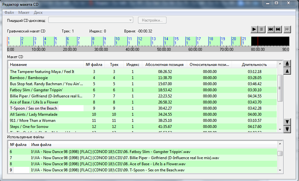This screenshot has height=181, width=299.
Task: Click the layout table scroll-up arrow
Action: coord(280,64)
